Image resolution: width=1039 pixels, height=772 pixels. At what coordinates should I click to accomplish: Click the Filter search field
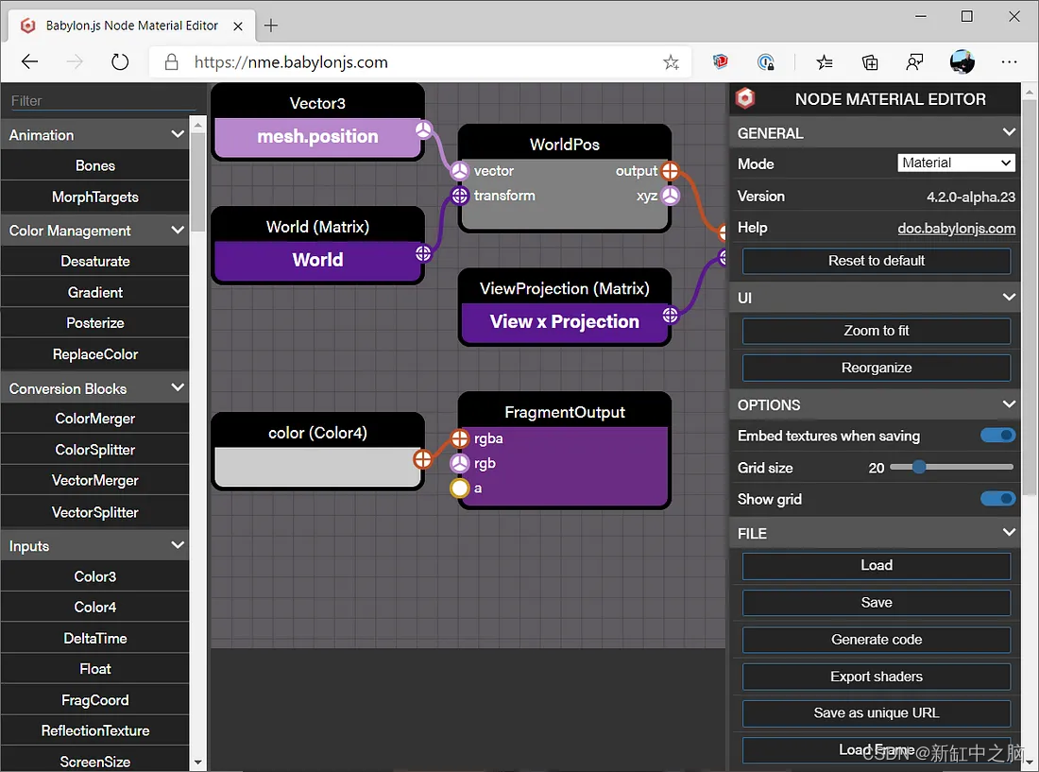(103, 101)
